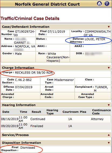Click the Service/Process section header
Screen dimensions: 112x153
click(x=56, y=135)
